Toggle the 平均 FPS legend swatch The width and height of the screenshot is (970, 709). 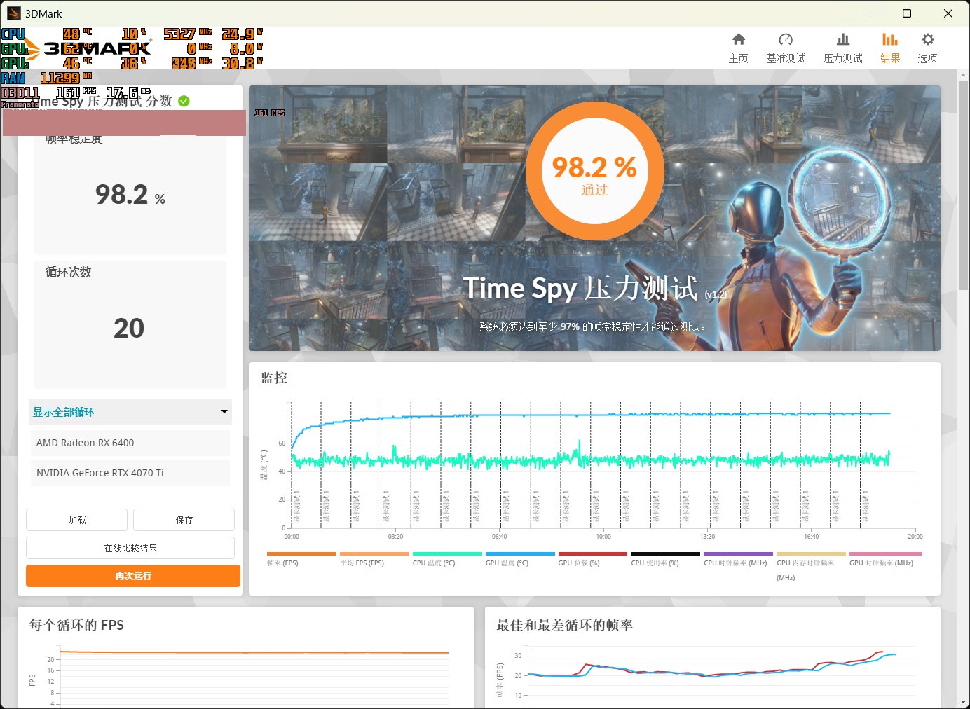point(374,553)
